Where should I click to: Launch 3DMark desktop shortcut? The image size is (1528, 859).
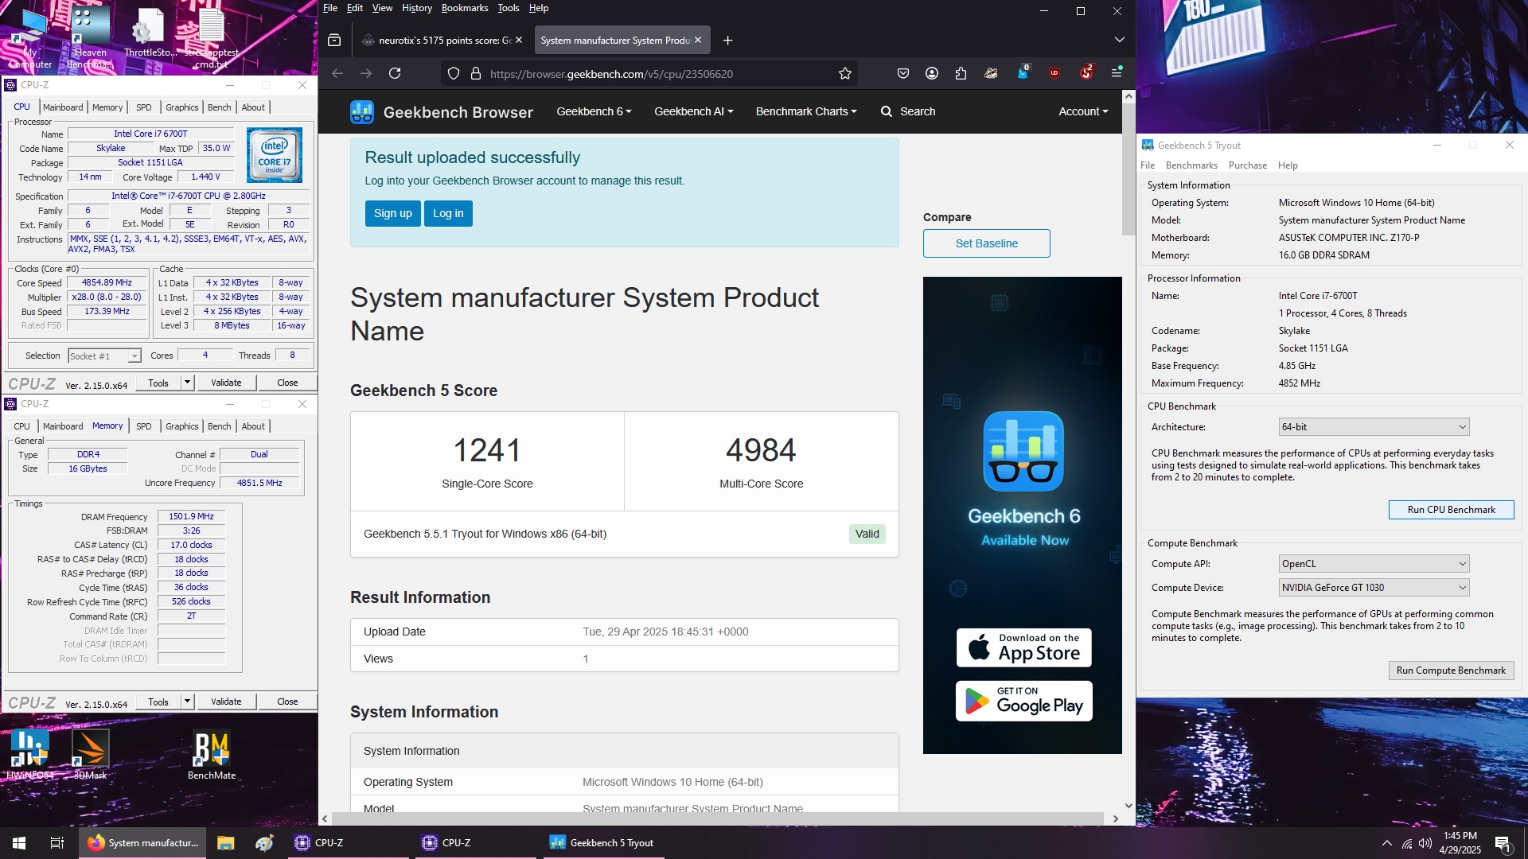tap(90, 754)
